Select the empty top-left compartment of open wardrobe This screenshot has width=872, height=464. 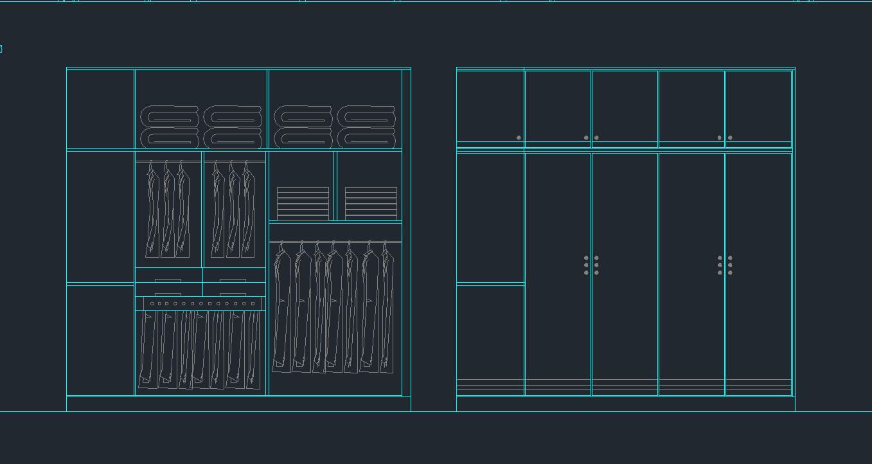point(100,109)
